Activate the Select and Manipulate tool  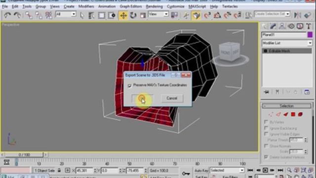(186, 15)
